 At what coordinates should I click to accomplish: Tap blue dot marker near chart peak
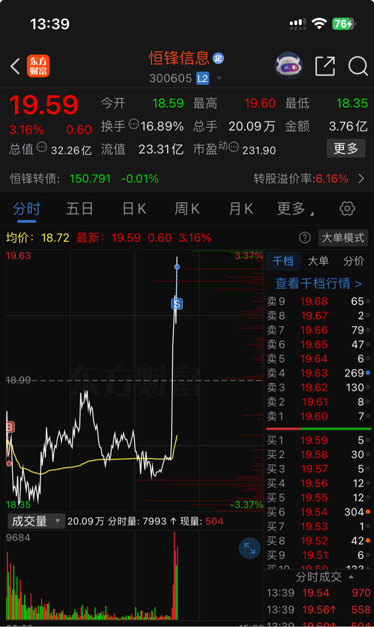177,267
